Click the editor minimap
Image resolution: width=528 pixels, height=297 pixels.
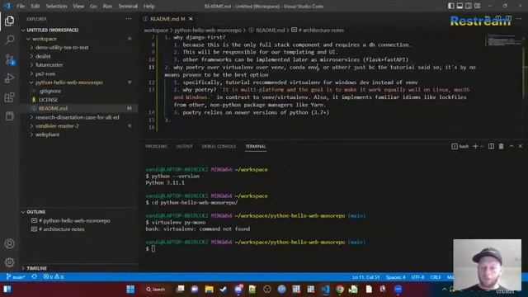(x=502, y=41)
